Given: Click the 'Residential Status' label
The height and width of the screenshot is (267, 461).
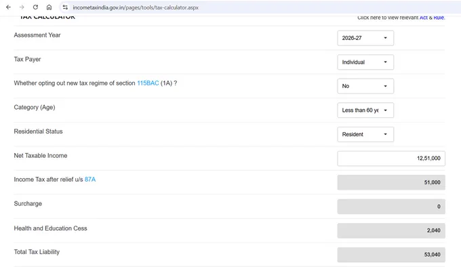Looking at the screenshot, I should [38, 131].
